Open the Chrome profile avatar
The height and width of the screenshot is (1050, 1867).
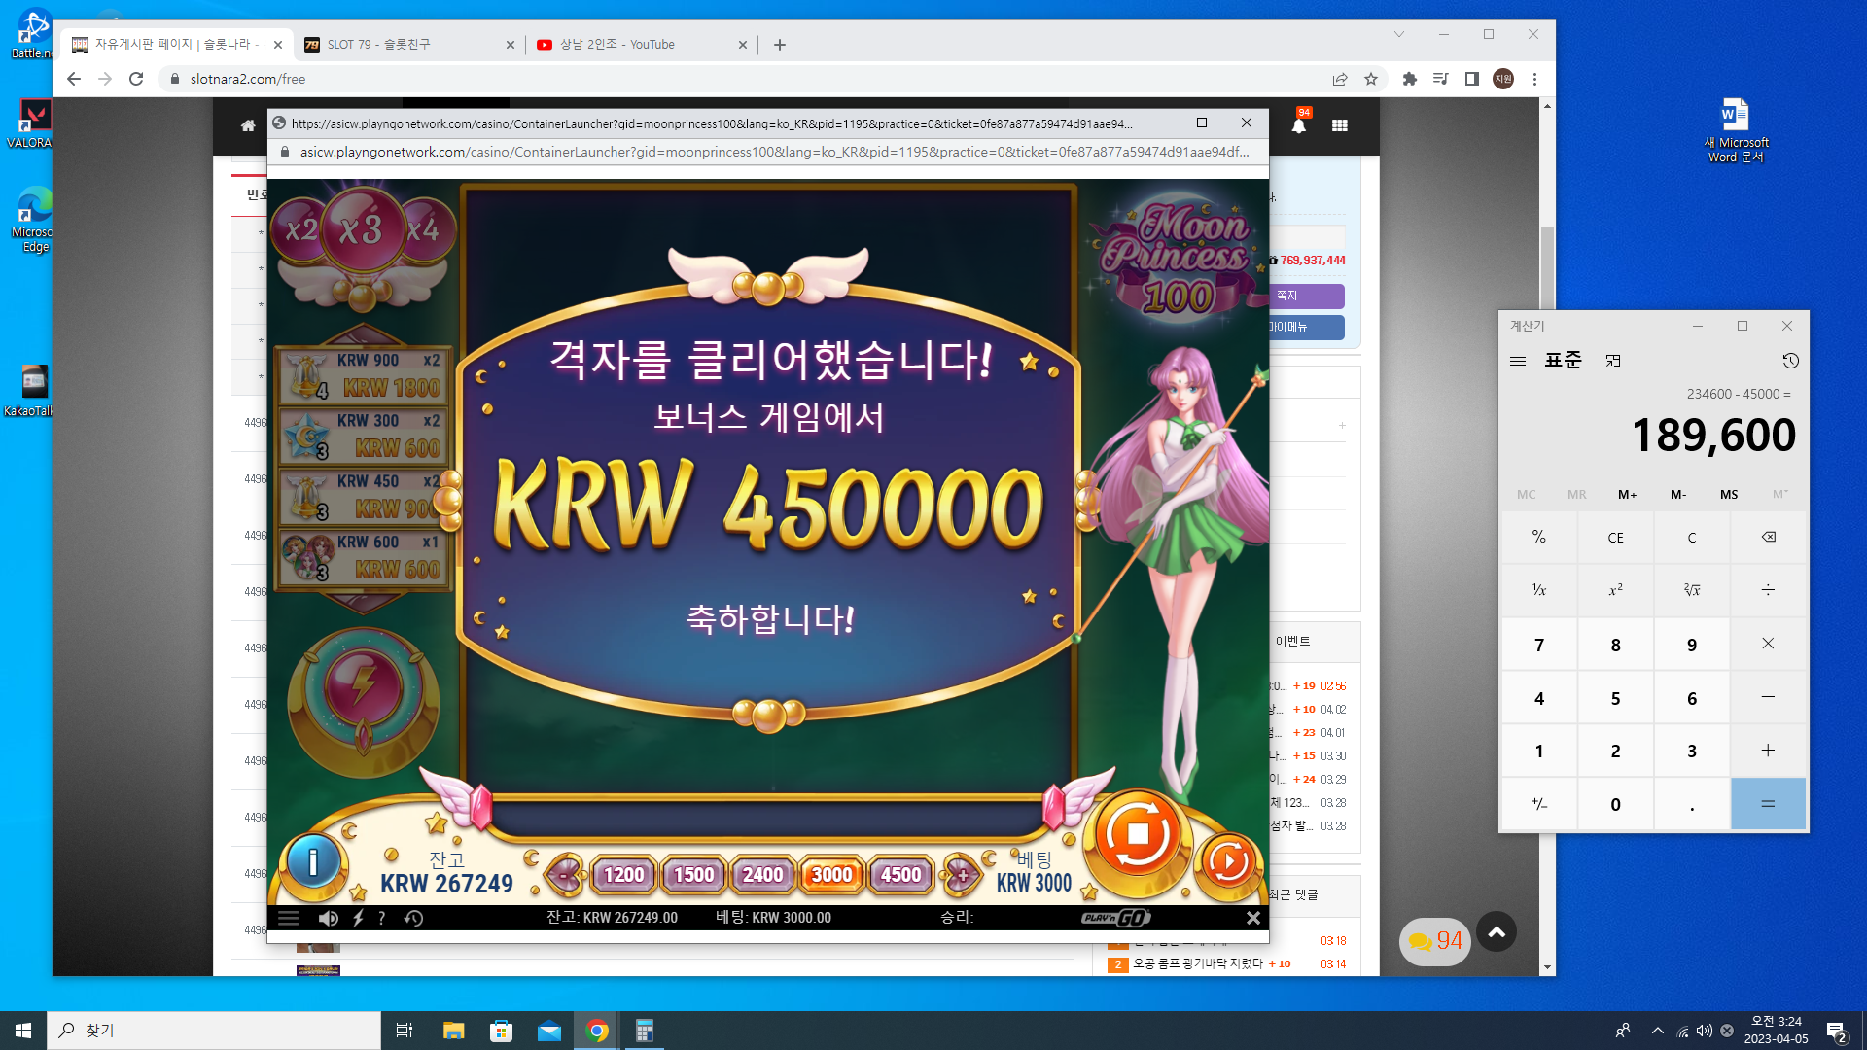coord(1503,79)
